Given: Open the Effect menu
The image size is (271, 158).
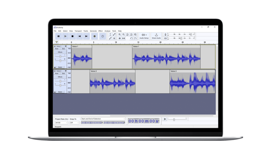Looking at the screenshot, I should pos(100,31).
